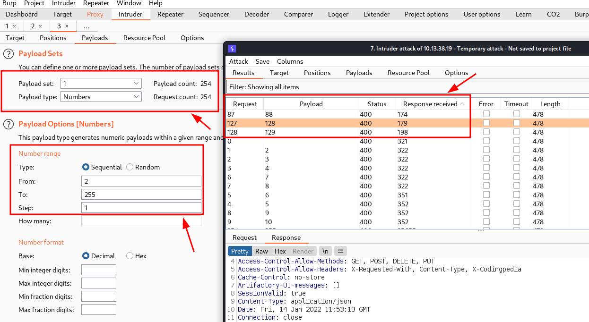
Task: Open Resource Pool tab in main Intruder window
Action: tap(144, 38)
